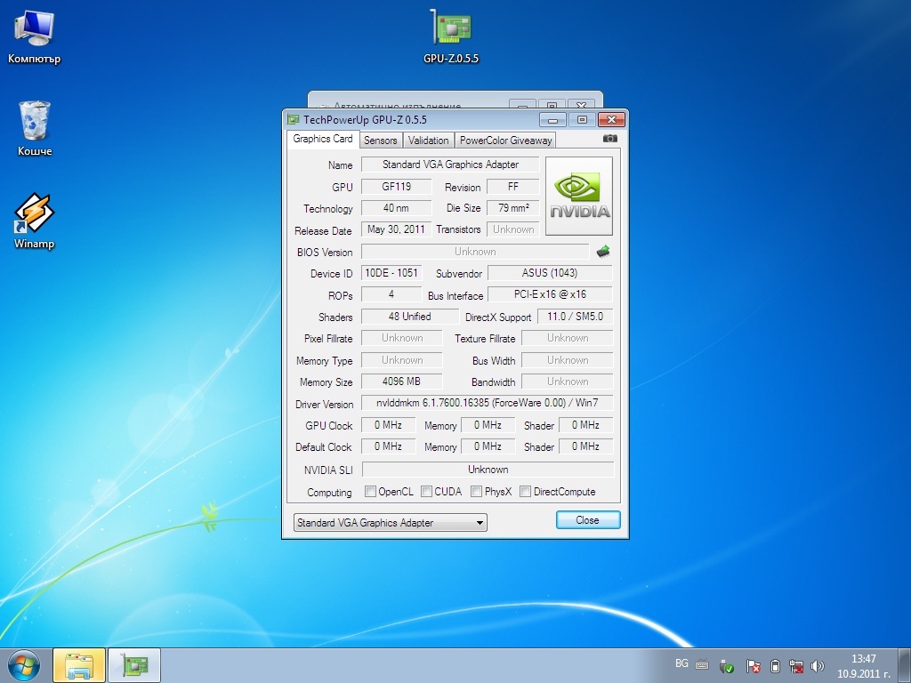
Task: Switch to the Graphics Card tab
Action: point(322,139)
